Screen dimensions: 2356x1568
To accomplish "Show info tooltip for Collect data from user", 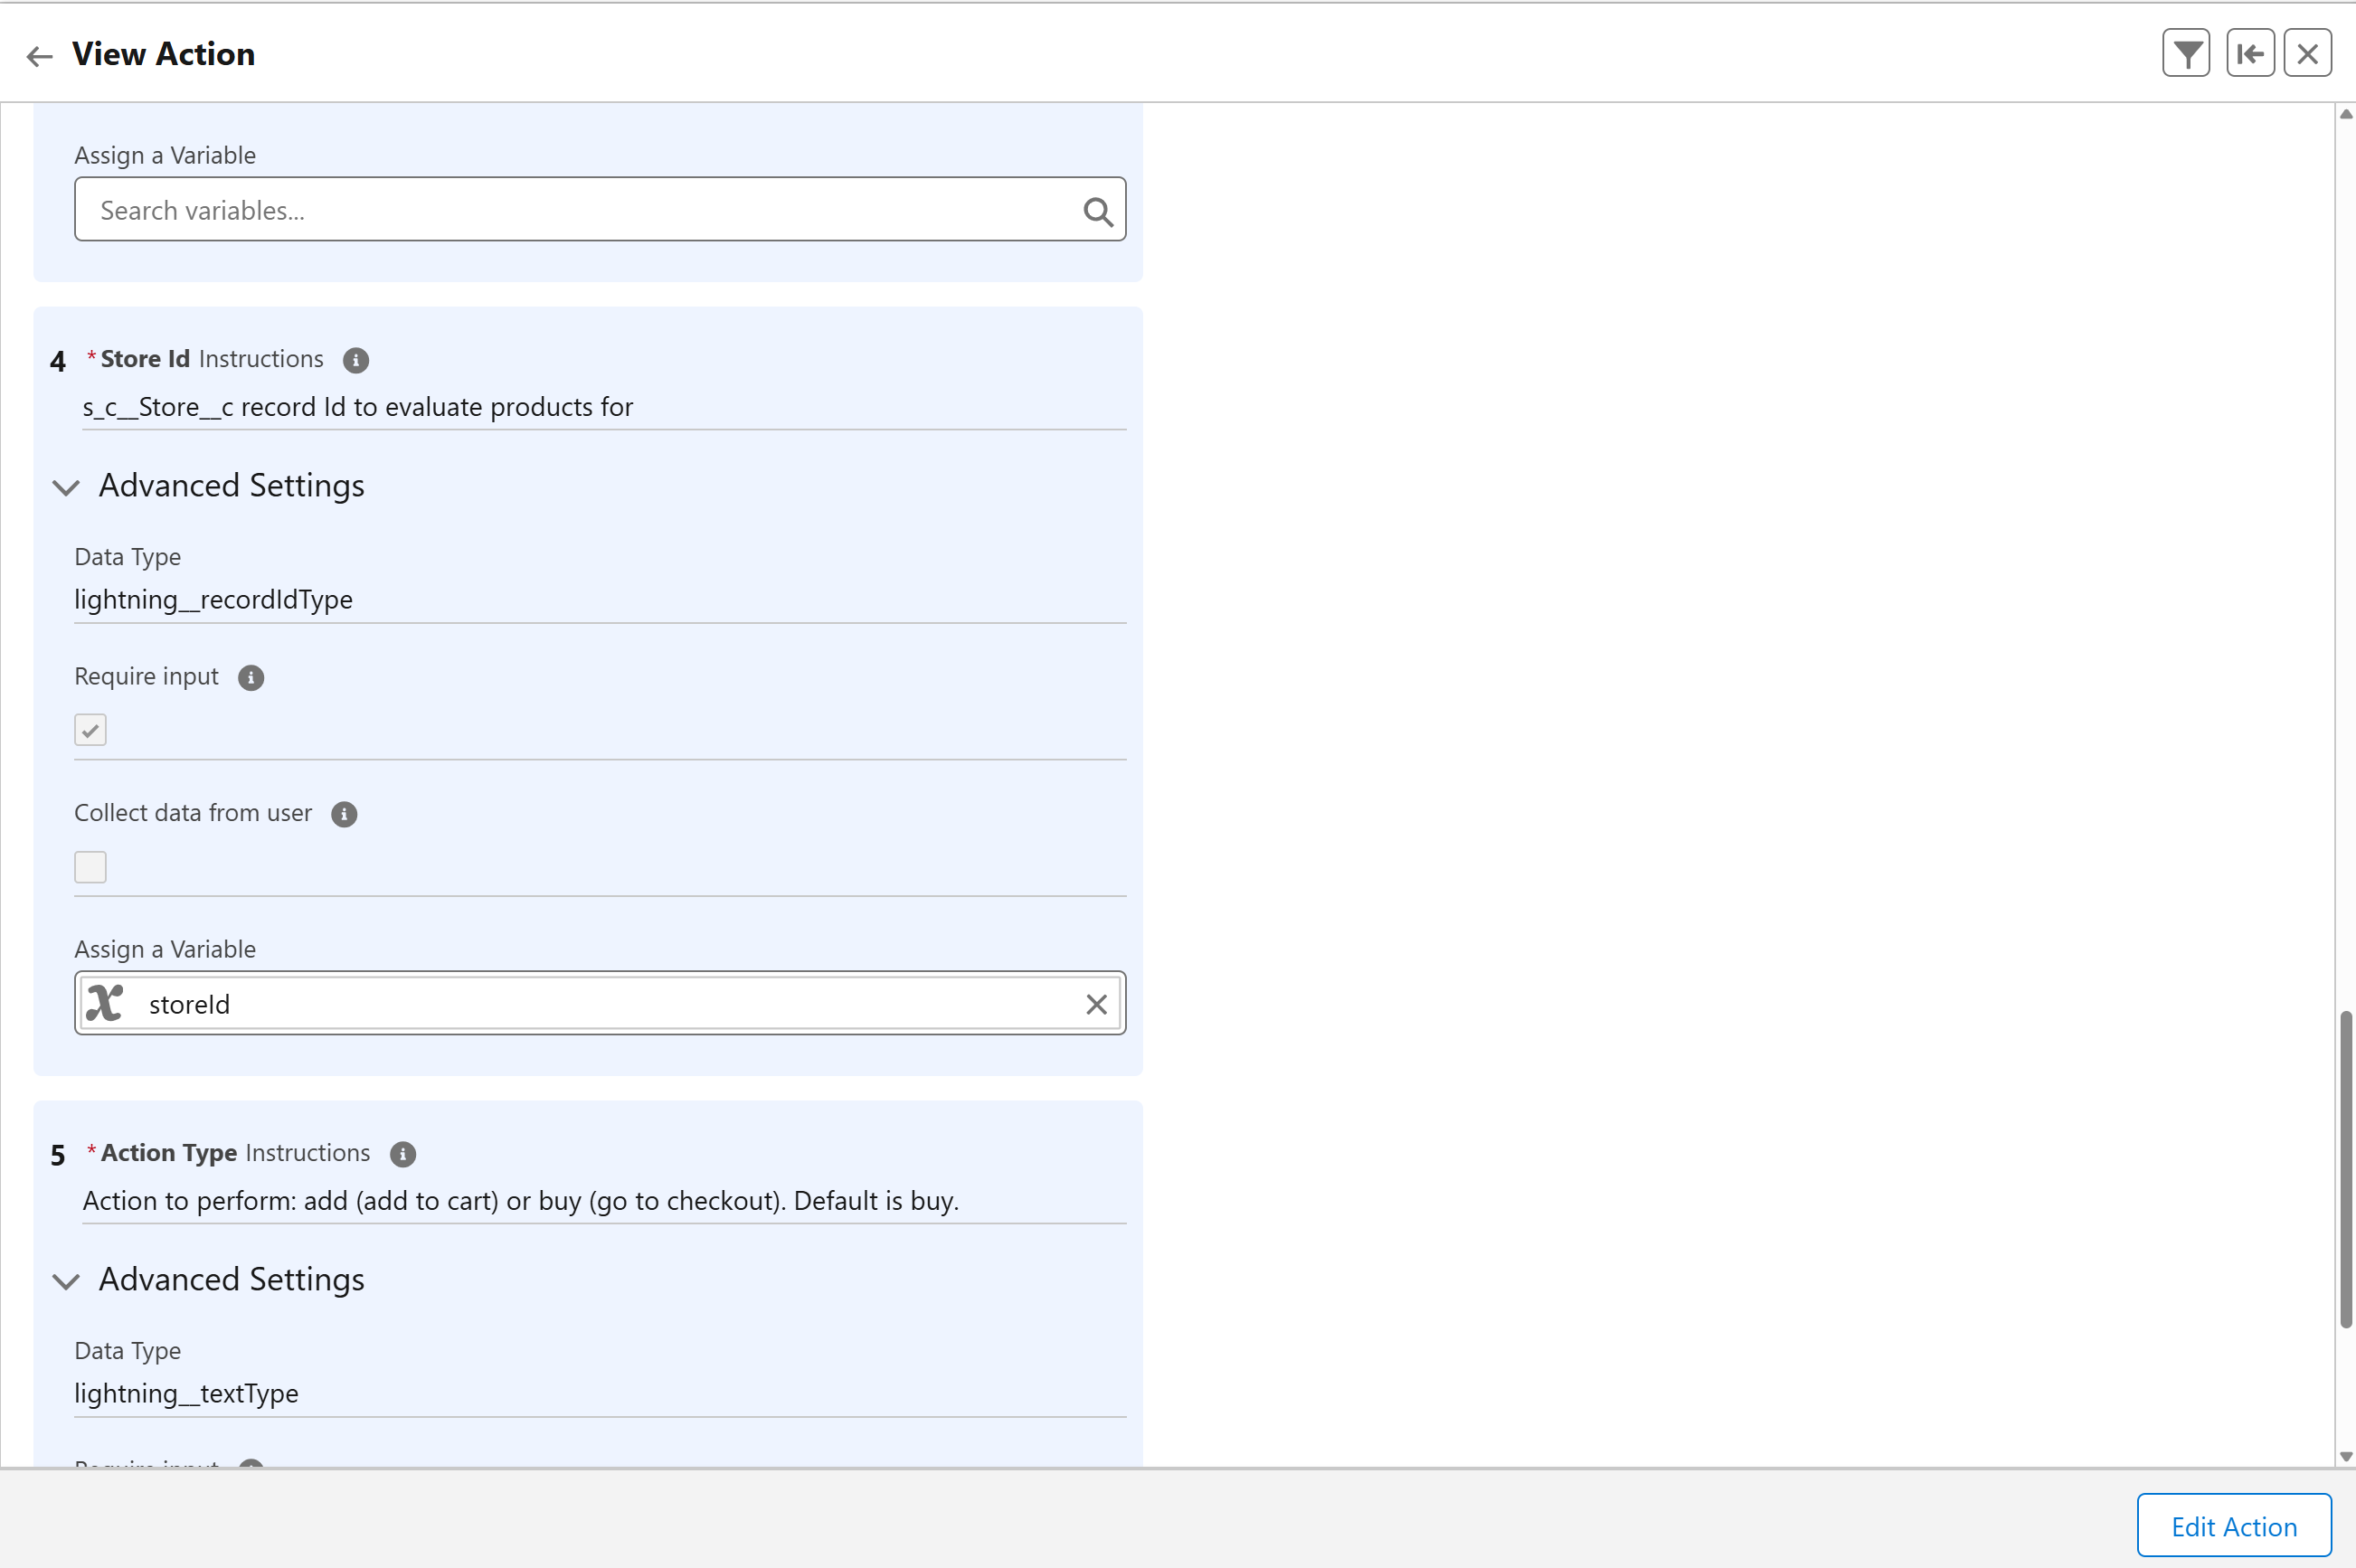I will pos(344,814).
